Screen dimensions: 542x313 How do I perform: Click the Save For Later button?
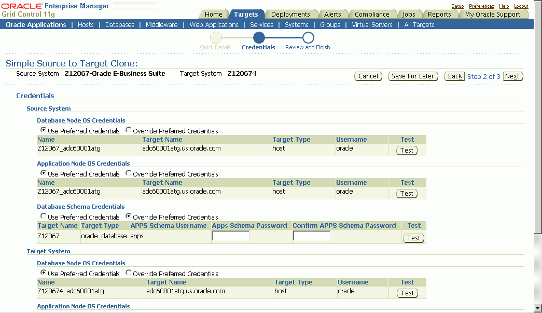(413, 76)
